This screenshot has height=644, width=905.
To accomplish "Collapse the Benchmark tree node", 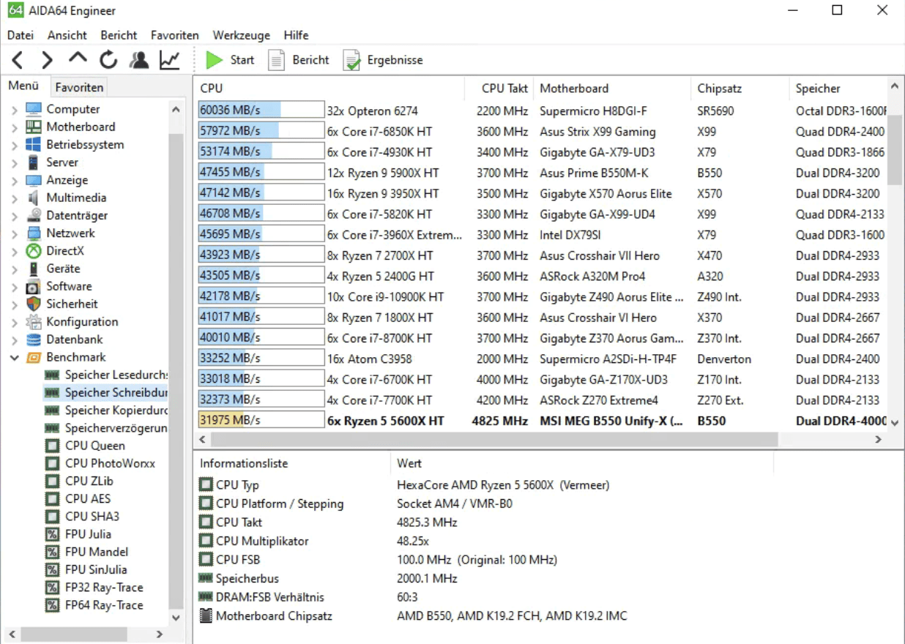I will (x=14, y=358).
